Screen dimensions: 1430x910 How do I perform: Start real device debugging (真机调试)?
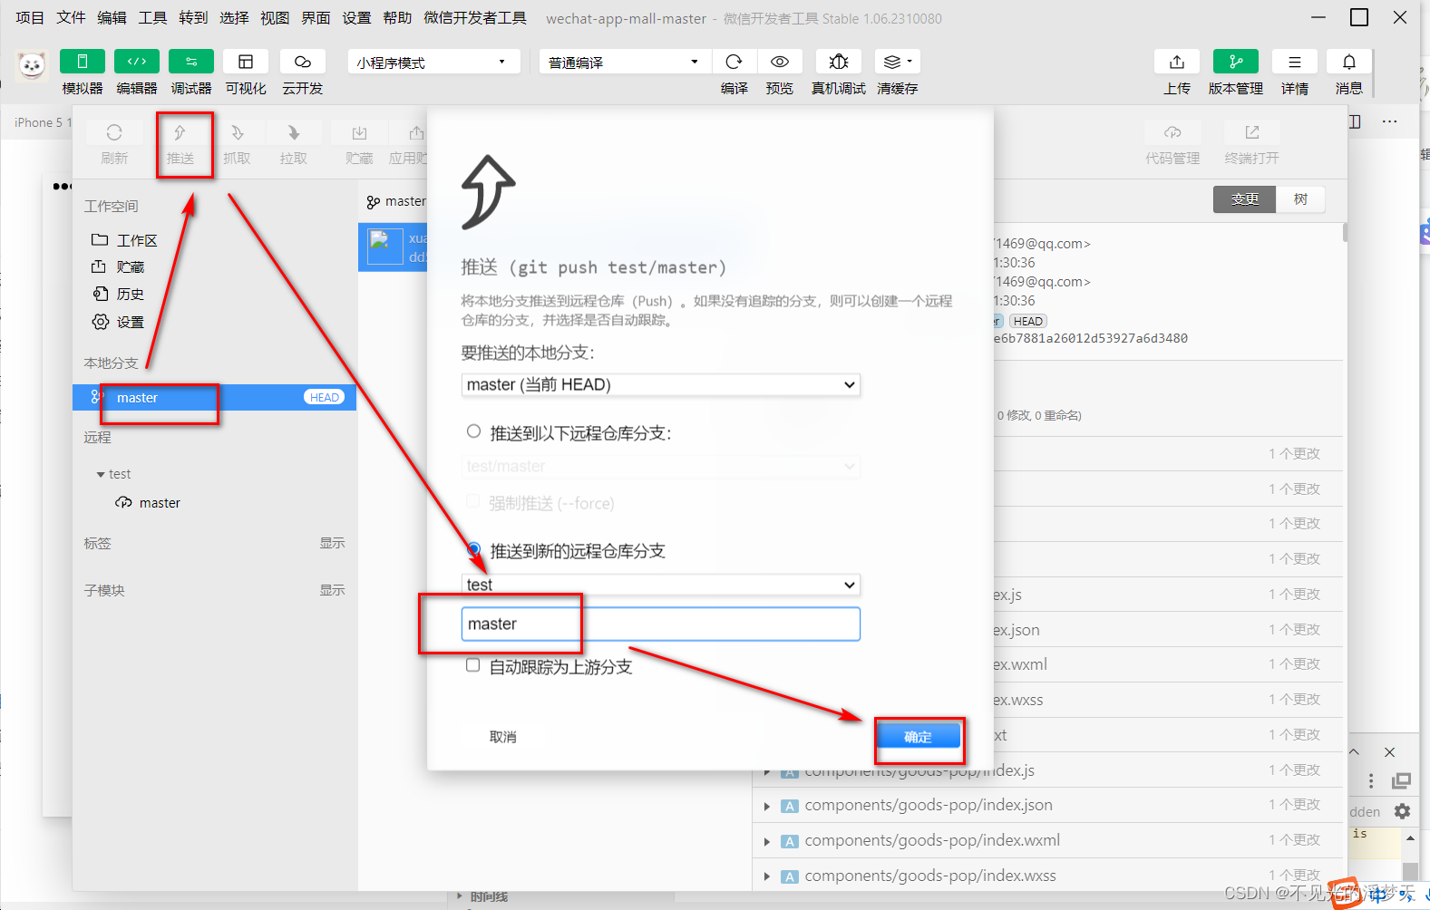[839, 61]
